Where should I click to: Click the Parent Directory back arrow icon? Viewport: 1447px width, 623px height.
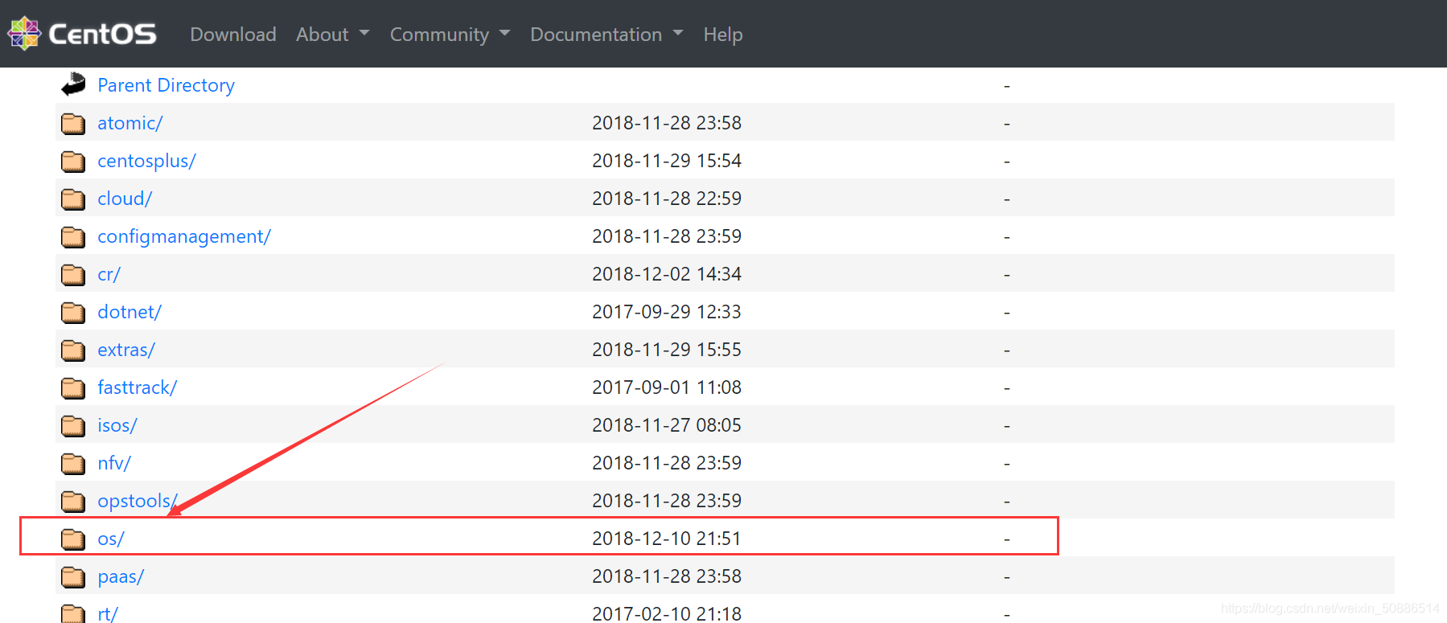point(73,84)
